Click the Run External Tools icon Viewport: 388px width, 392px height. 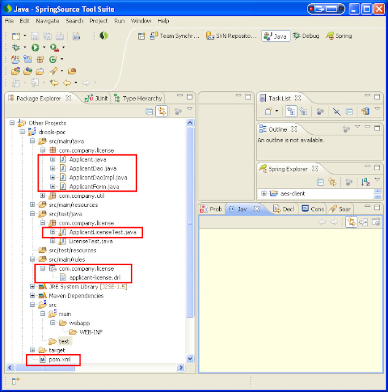[x=54, y=47]
